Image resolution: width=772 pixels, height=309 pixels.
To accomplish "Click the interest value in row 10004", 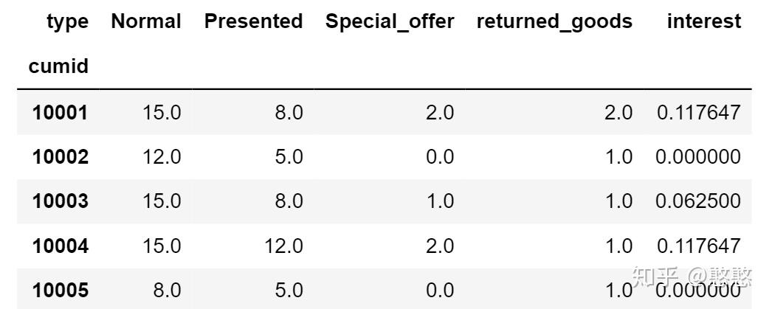I will tap(698, 246).
